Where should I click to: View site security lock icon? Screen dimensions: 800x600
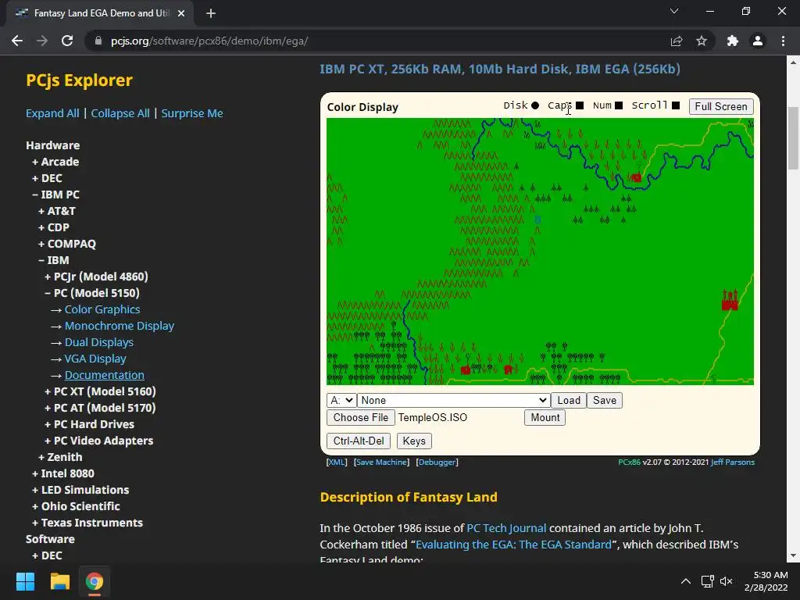pyautogui.click(x=98, y=41)
